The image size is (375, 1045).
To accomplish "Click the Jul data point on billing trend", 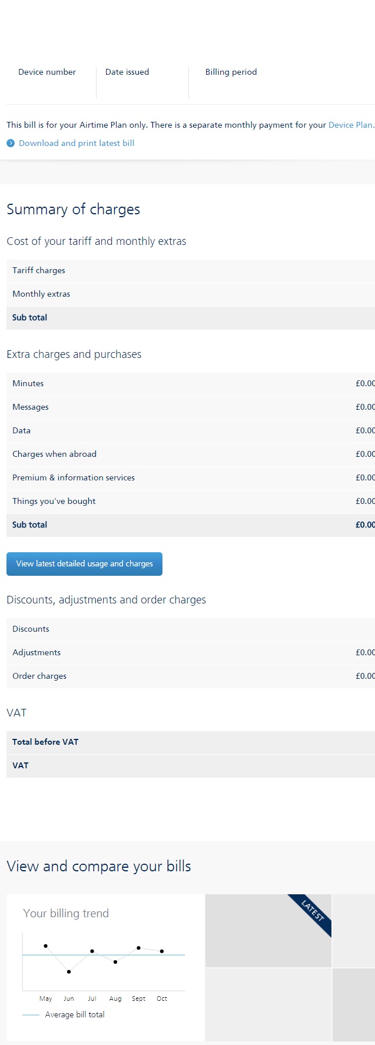I will pyautogui.click(x=92, y=951).
